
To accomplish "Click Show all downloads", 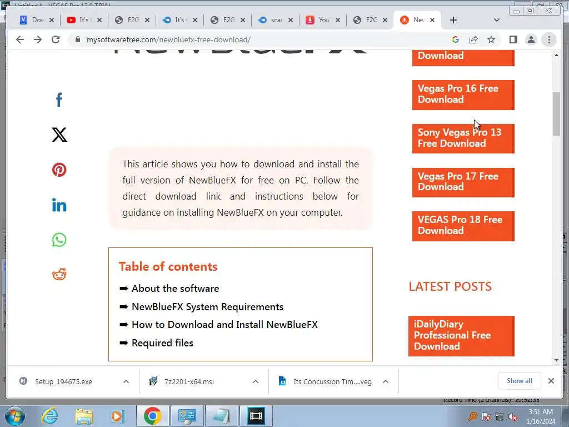I will (519, 381).
